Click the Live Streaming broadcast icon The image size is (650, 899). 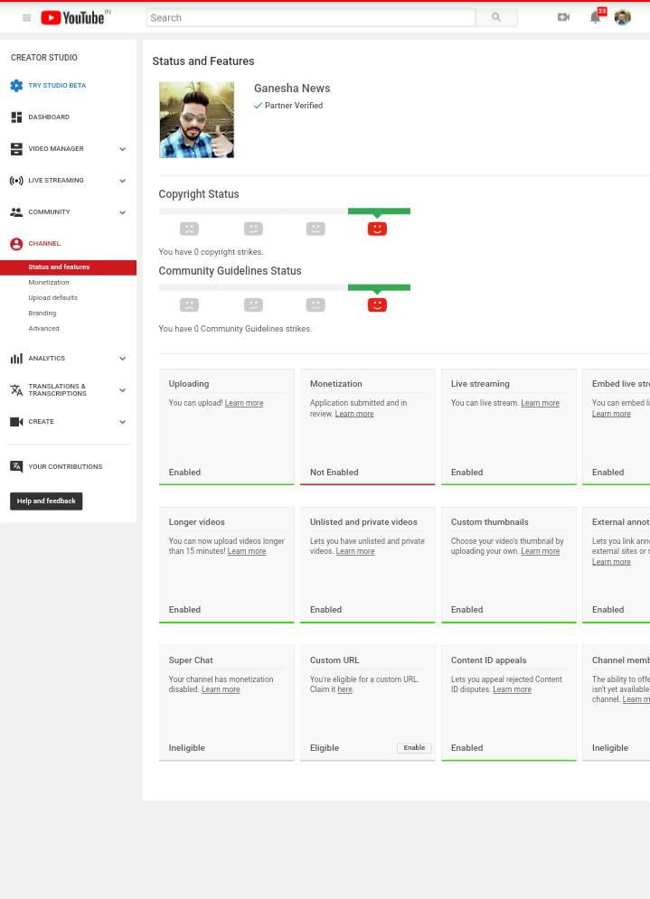16,181
